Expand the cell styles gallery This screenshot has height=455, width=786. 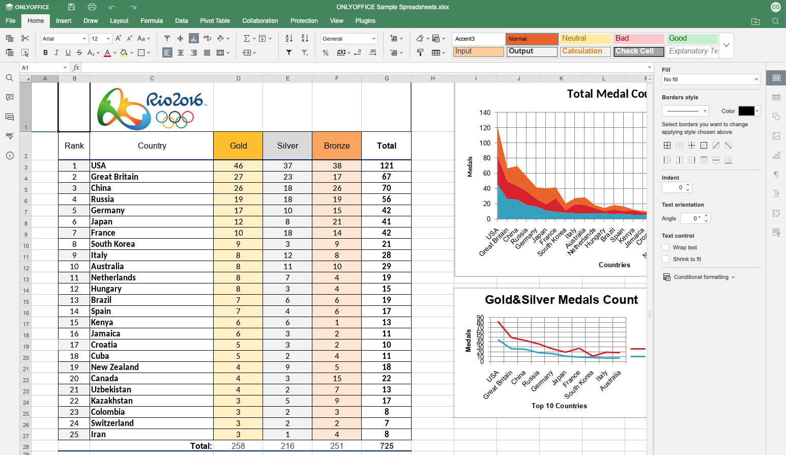(x=726, y=45)
